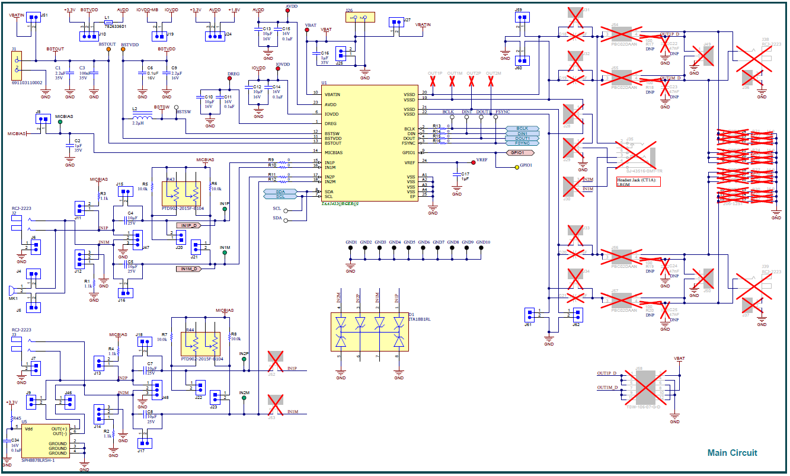Select the DIN1 port connector
Screen dimensions: 790x476
coord(522,133)
